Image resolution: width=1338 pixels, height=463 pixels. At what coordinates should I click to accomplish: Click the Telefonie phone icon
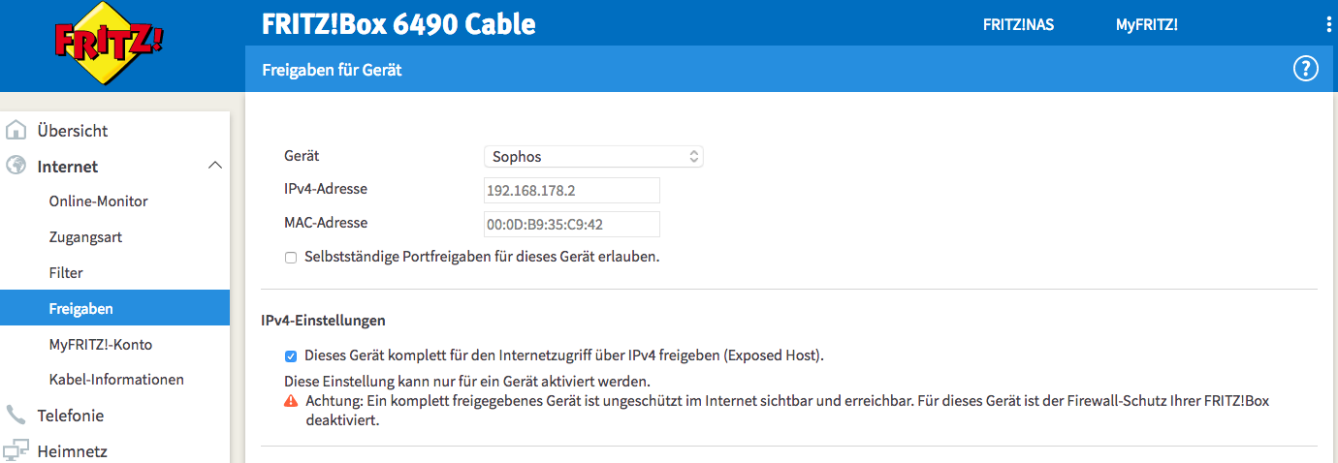pos(16,416)
